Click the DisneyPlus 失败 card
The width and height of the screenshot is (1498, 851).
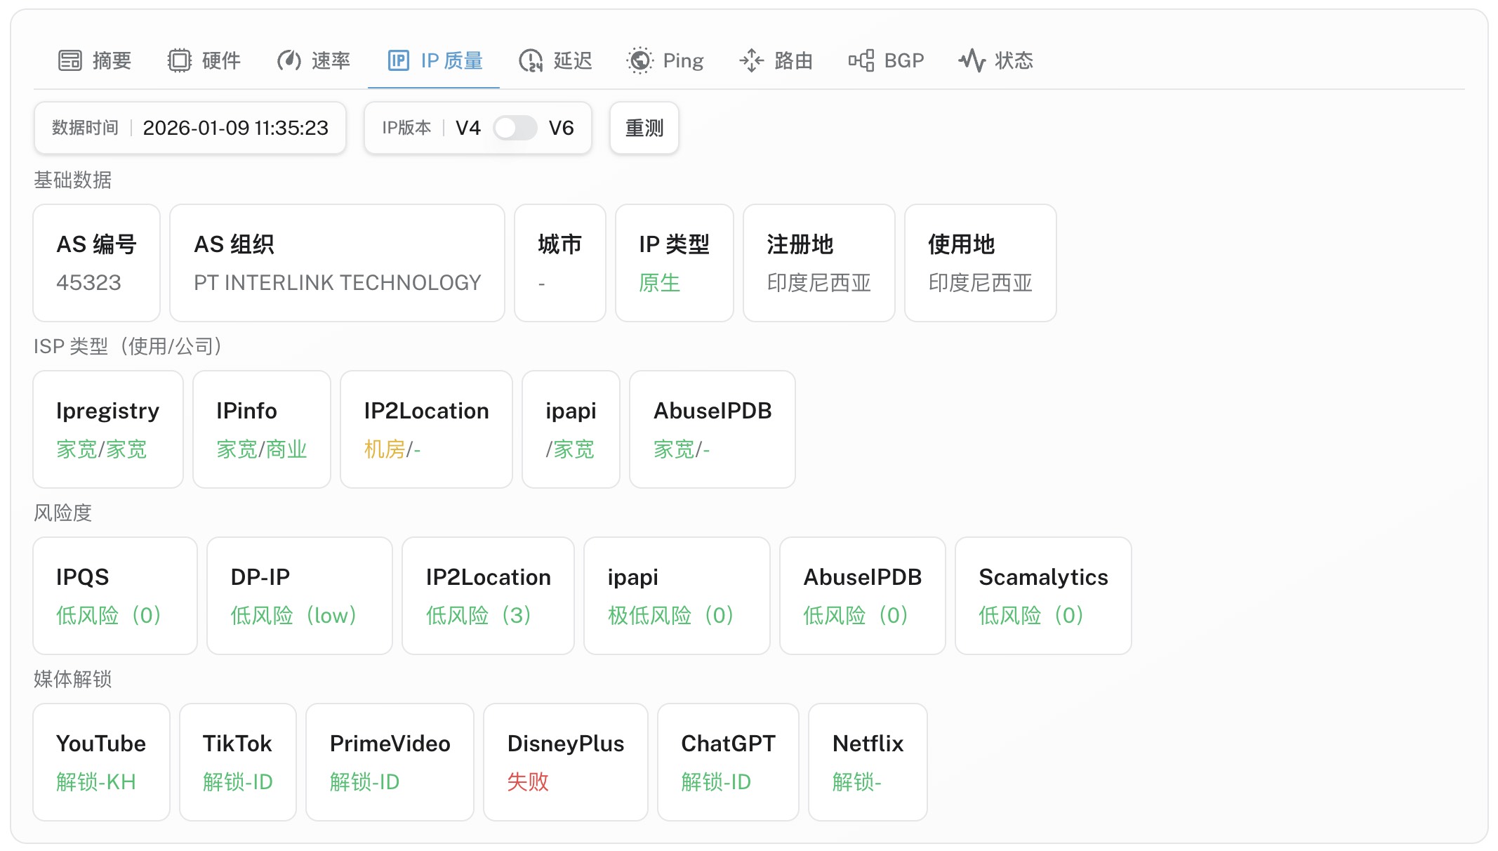tap(565, 762)
